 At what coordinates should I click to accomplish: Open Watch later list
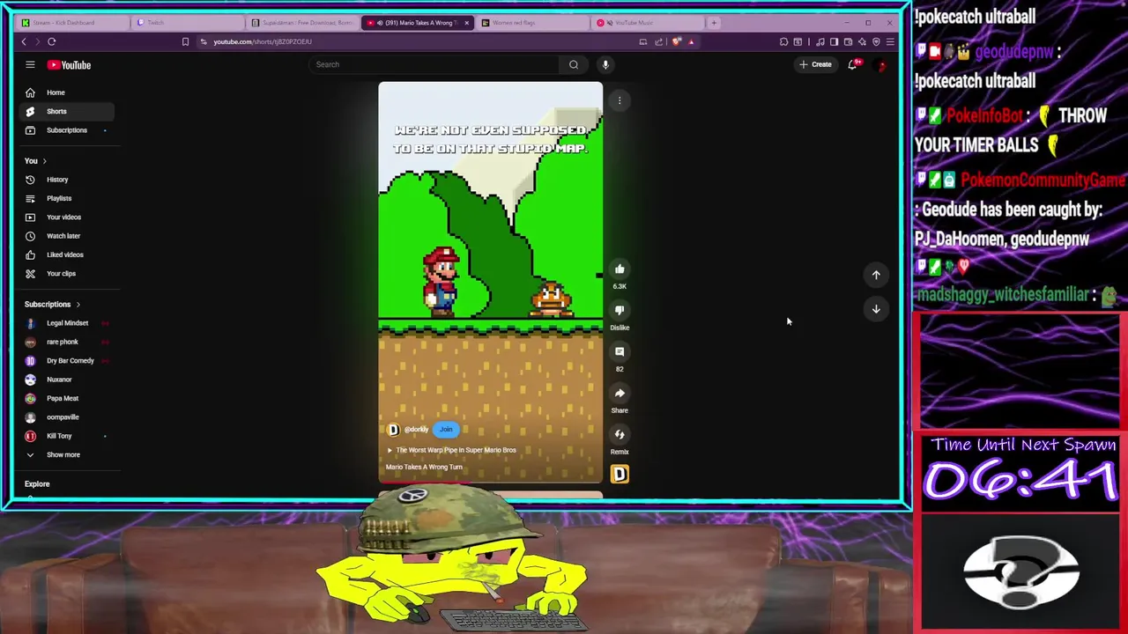point(66,236)
